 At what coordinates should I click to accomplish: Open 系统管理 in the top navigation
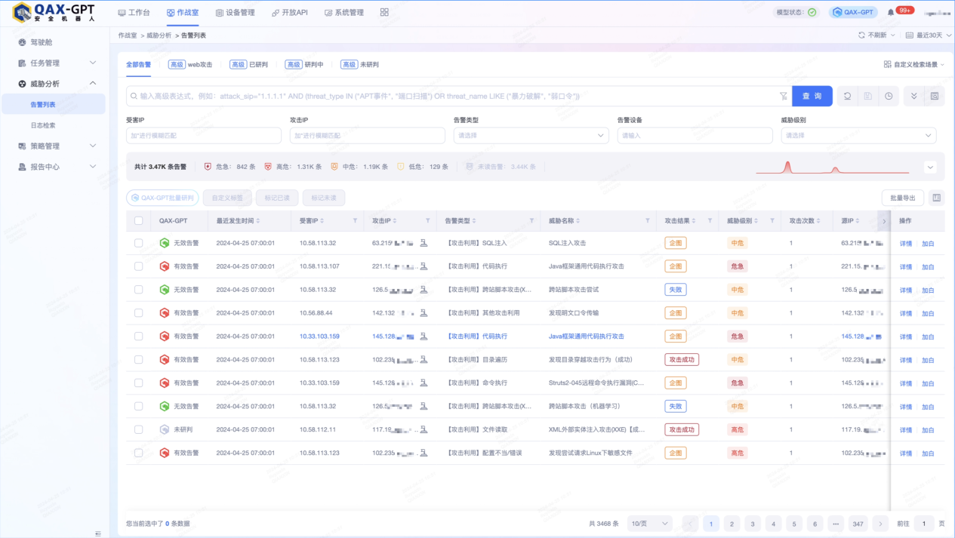pyautogui.click(x=343, y=13)
